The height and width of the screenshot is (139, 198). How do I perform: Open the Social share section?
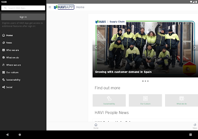7,87
